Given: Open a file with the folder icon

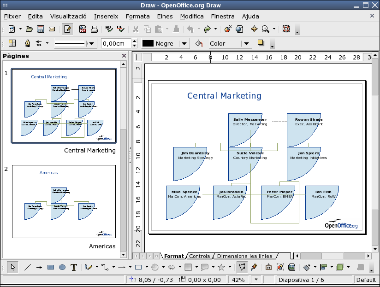Looking at the screenshot, I should click(x=29, y=29).
